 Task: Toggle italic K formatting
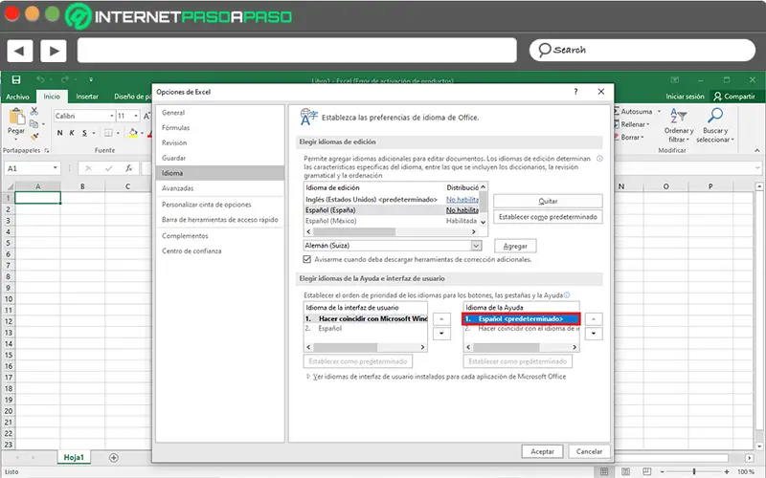click(72, 133)
